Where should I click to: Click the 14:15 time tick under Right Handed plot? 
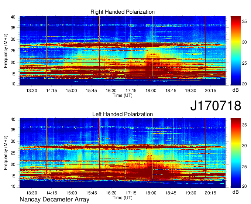(x=52, y=91)
